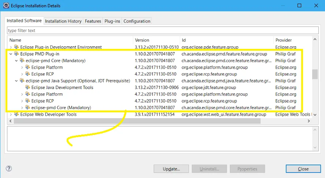Click the horizontal scrollbar left arrow
This screenshot has width=325, height=178.
tap(11, 121)
